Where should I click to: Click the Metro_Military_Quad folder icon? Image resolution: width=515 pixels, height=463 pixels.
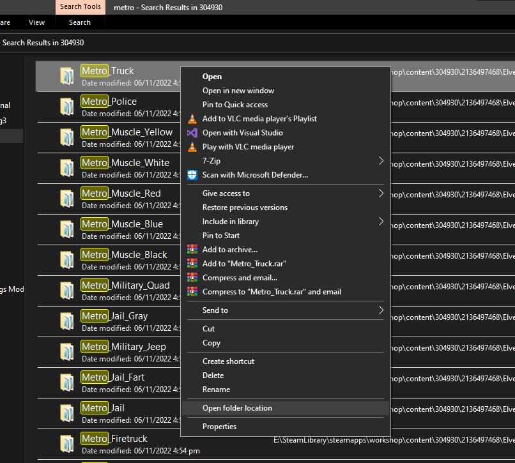pyautogui.click(x=67, y=291)
